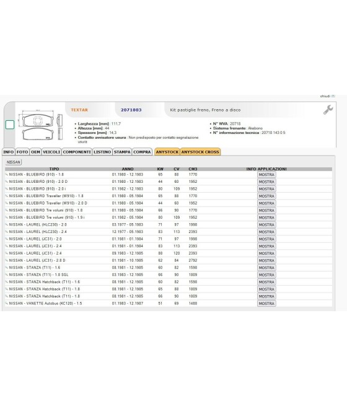This screenshot has height=406, width=347.
Task: Click Larghezza [mm] 111,7 entry
Action: pyautogui.click(x=99, y=124)
